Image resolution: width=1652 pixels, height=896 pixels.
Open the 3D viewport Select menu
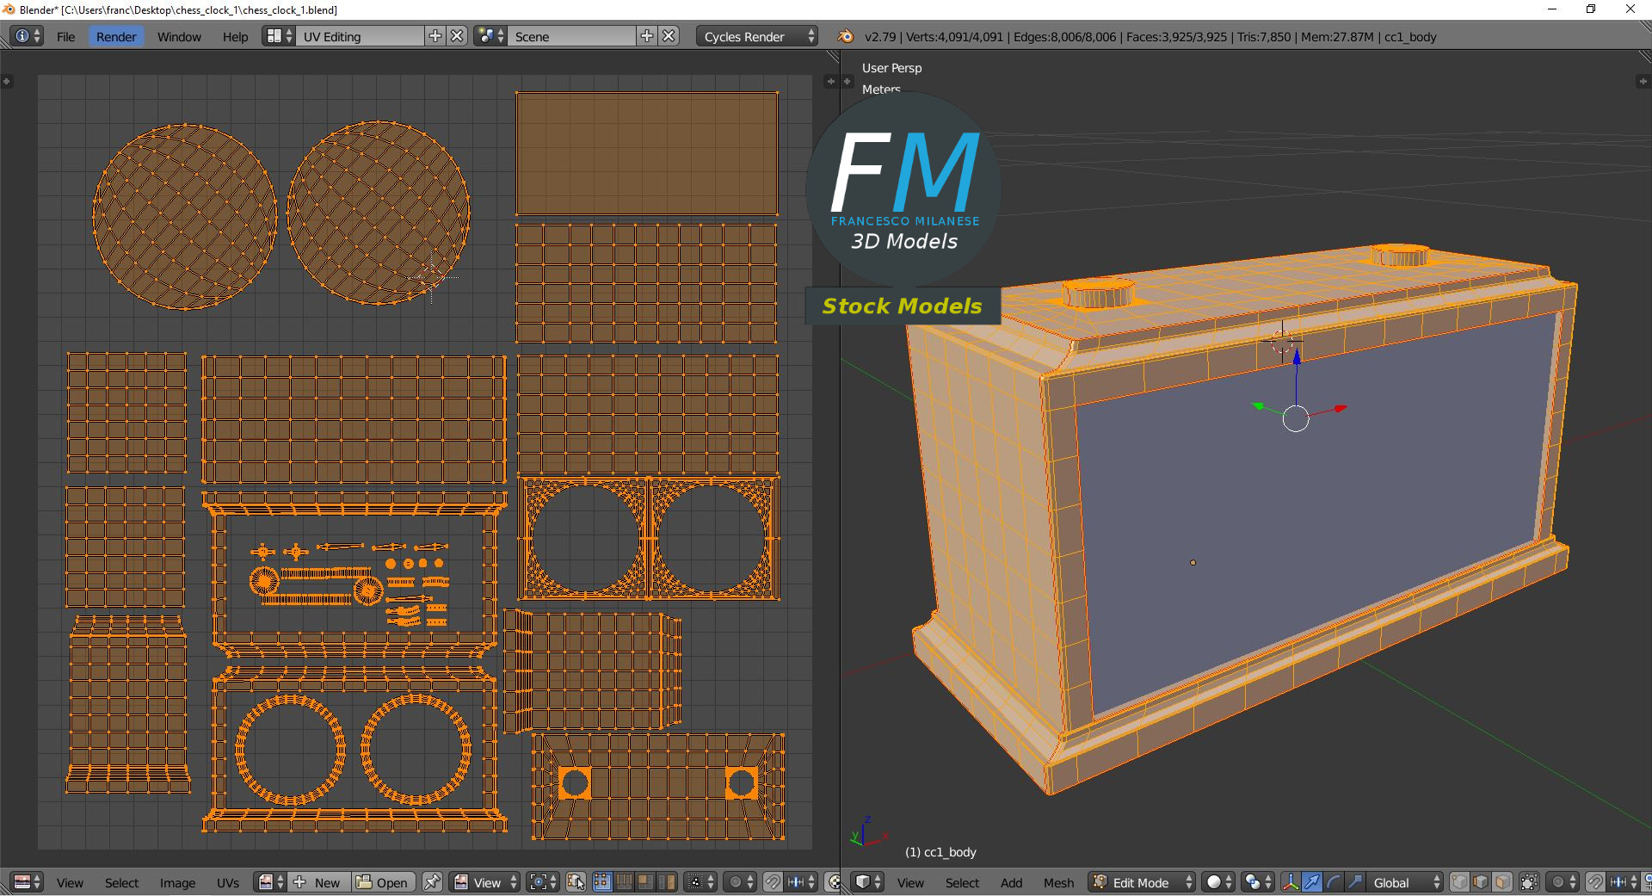click(962, 882)
